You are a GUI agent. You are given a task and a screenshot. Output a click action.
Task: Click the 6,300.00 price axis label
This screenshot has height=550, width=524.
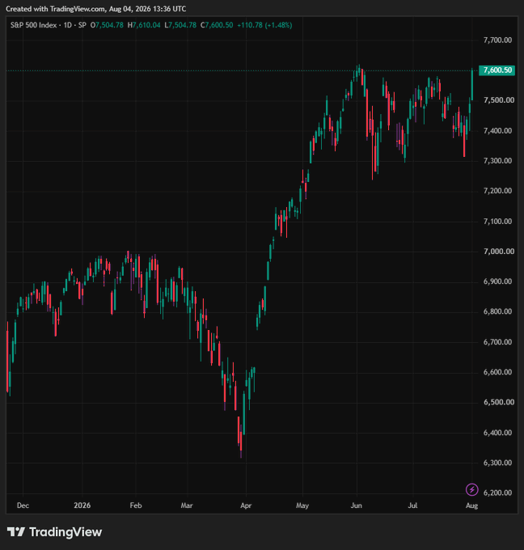pos(497,463)
